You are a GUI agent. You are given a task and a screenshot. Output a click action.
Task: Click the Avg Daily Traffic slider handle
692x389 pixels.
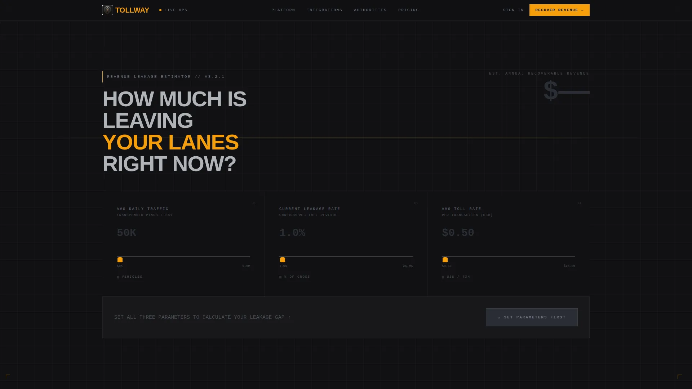pyautogui.click(x=120, y=260)
